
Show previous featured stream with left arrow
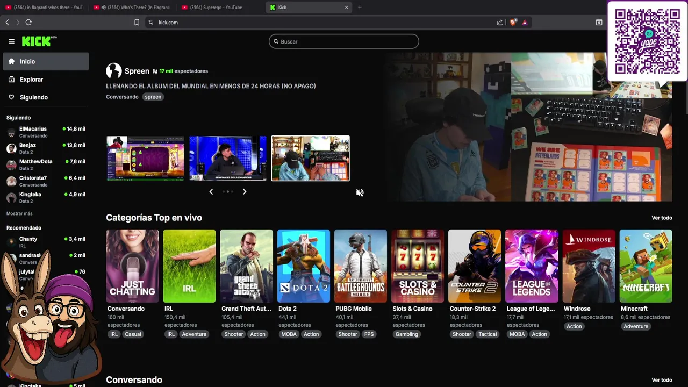211,191
